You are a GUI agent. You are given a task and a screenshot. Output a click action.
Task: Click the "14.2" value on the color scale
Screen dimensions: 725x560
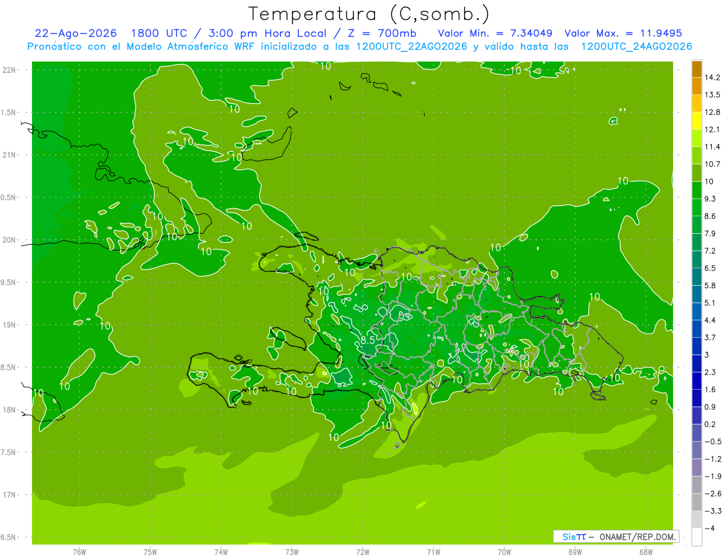712,77
